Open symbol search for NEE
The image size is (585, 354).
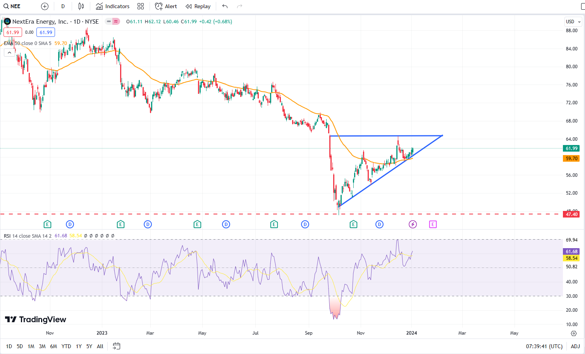(12, 6)
